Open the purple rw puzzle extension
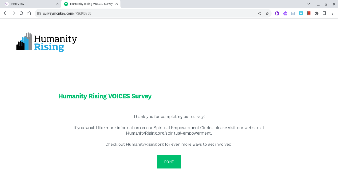This screenshot has width=338, height=190. click(285, 13)
